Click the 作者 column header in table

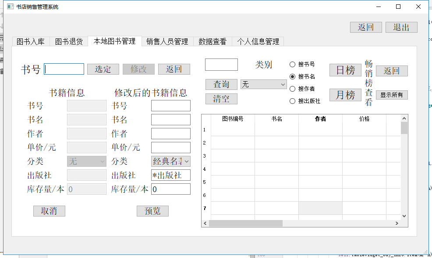320,119
